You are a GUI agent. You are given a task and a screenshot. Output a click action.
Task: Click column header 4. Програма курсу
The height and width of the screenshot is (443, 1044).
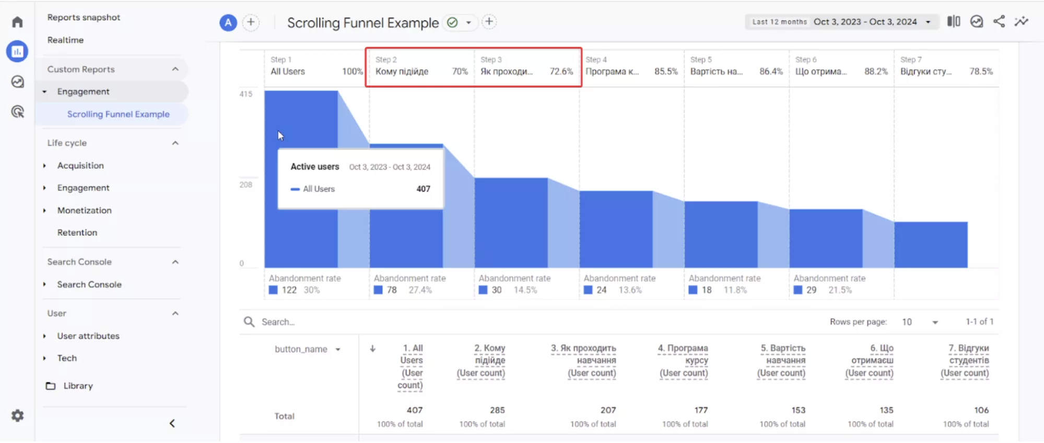click(x=683, y=361)
